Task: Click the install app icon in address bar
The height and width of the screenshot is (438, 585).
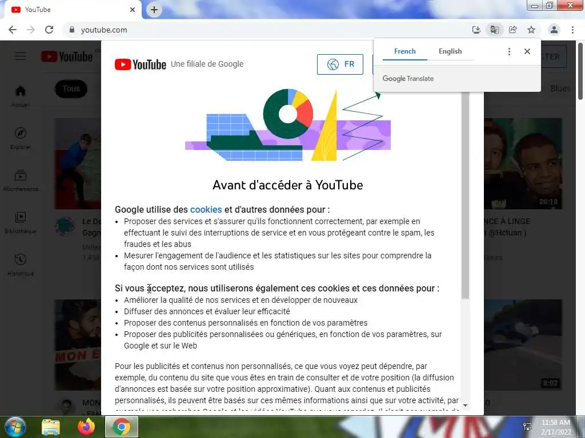Action: click(476, 30)
